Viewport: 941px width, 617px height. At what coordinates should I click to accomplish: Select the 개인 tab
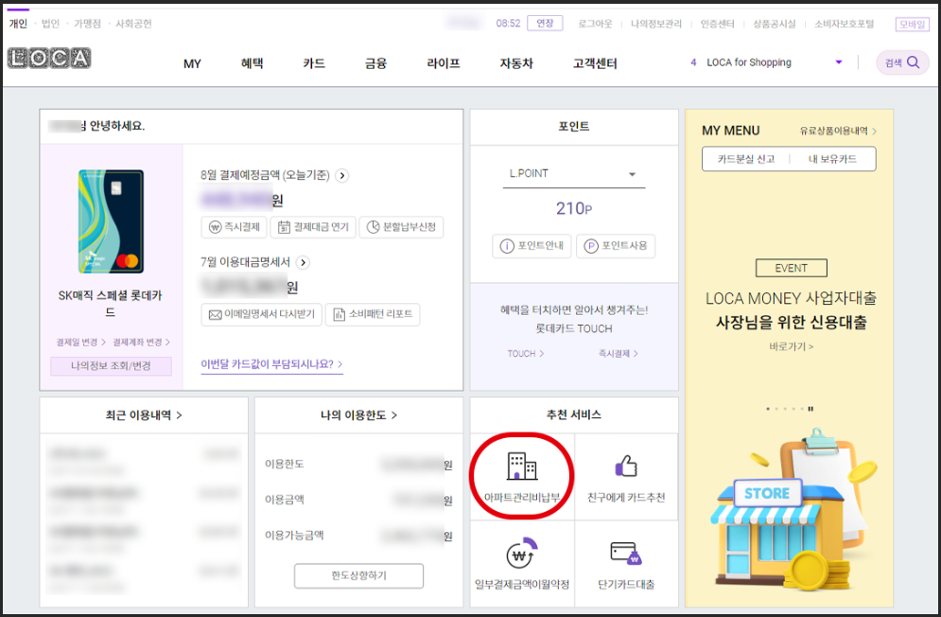click(x=18, y=24)
